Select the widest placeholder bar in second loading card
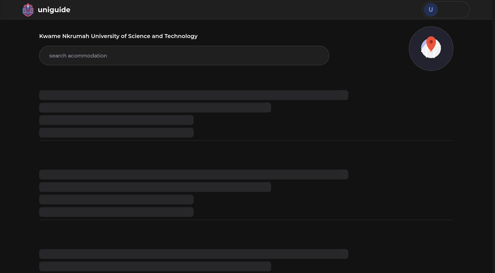 pyautogui.click(x=193, y=174)
